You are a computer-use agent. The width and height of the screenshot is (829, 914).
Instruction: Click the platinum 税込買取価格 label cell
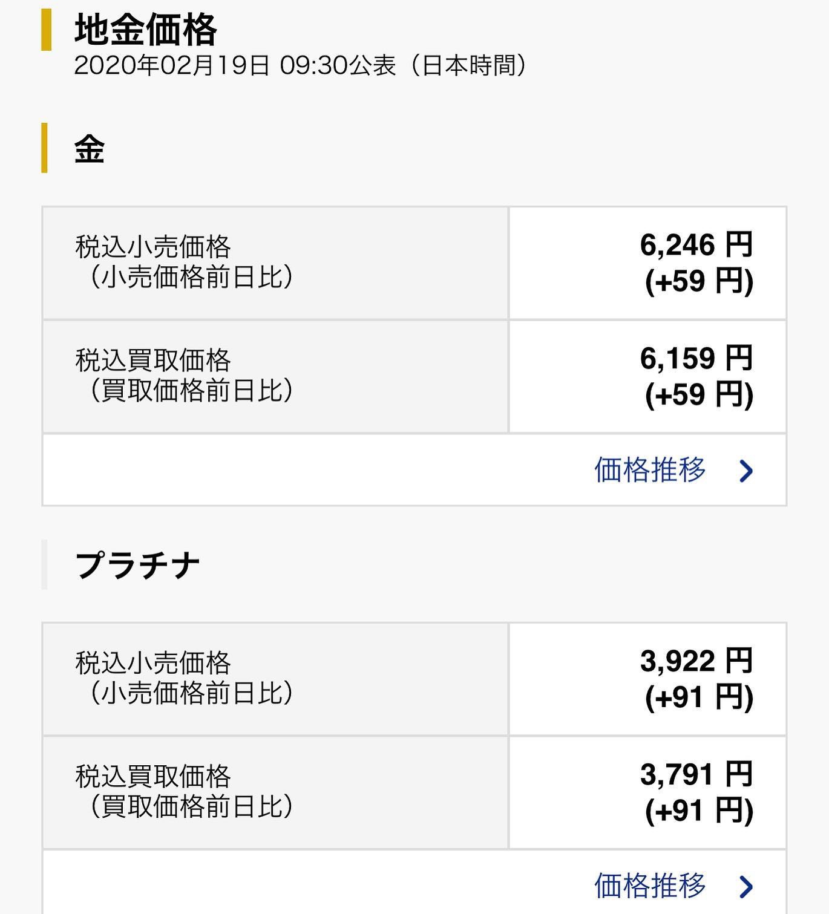[275, 792]
